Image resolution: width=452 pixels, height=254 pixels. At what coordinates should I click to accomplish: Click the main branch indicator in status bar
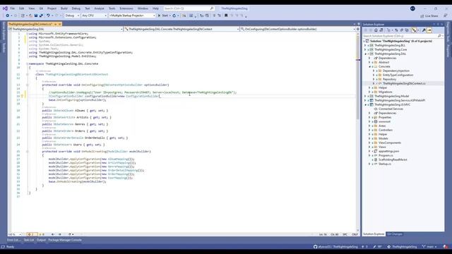[429, 247]
